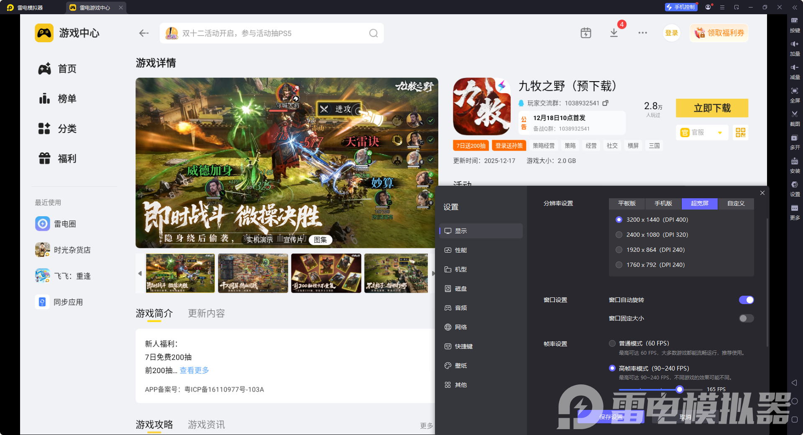Click the search magnifier icon in search bar
Viewport: 803px width, 435px height.
pos(373,33)
